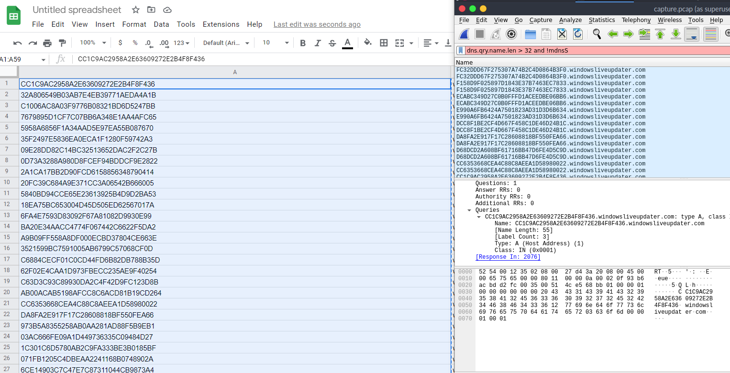Viewport: 730px width, 373px height.
Task: Stop capture with Wireshark's square stop icon
Action: click(x=480, y=34)
